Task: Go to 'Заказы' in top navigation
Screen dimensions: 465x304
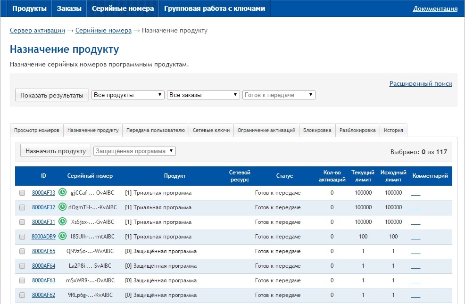Action: 69,8
